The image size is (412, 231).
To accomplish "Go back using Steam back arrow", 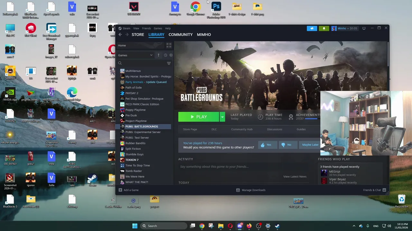I will pos(120,35).
